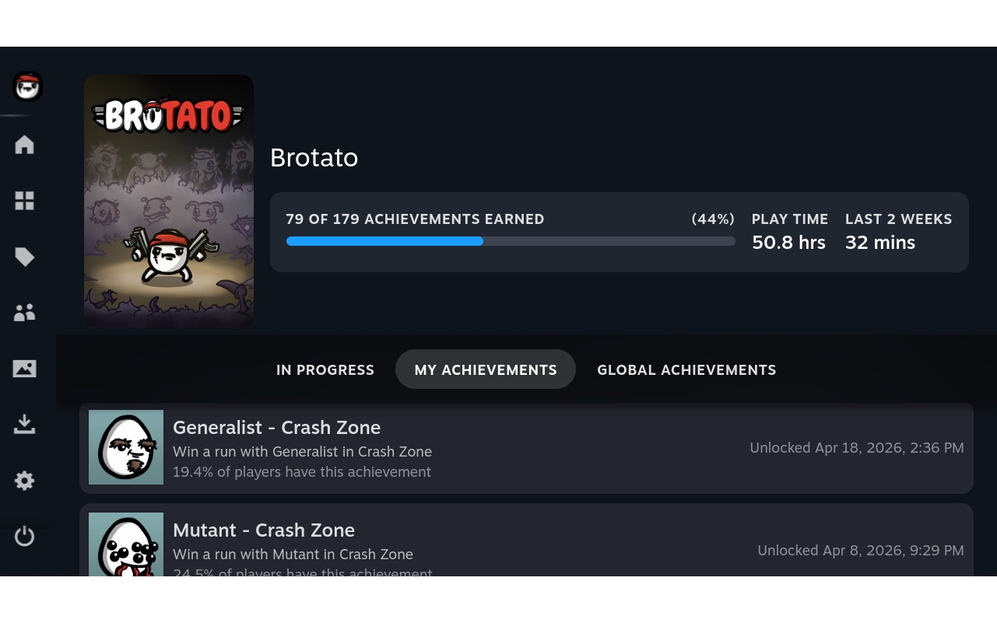Select the My Achievements tab

[x=486, y=370]
